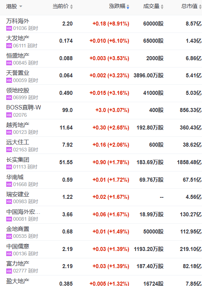Open 万科海外 stock details

[17, 21]
